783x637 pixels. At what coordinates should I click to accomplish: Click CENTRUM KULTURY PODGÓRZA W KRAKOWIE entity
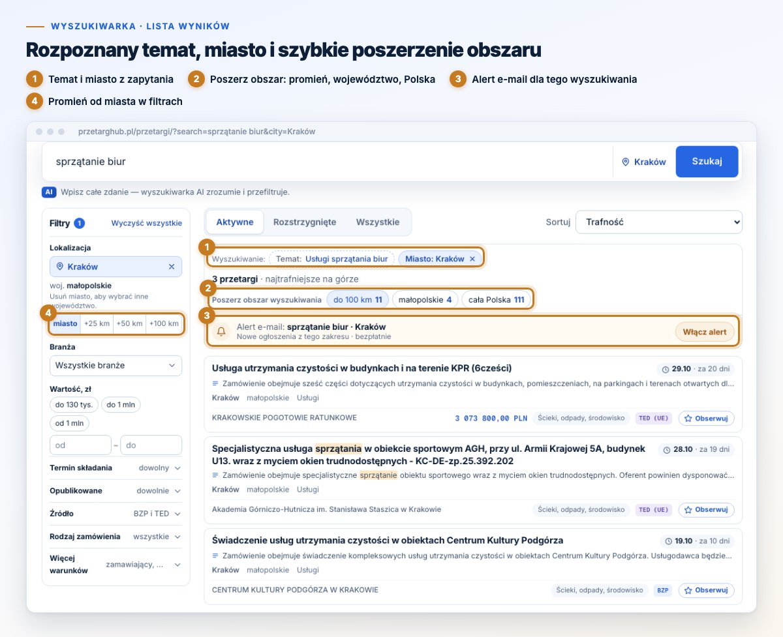click(295, 590)
